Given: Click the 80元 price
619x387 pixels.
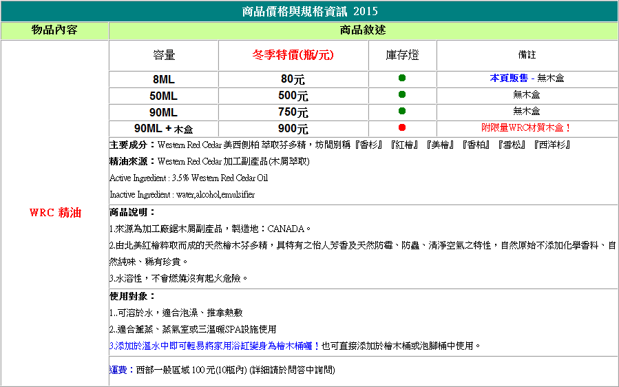Looking at the screenshot, I should point(293,79).
